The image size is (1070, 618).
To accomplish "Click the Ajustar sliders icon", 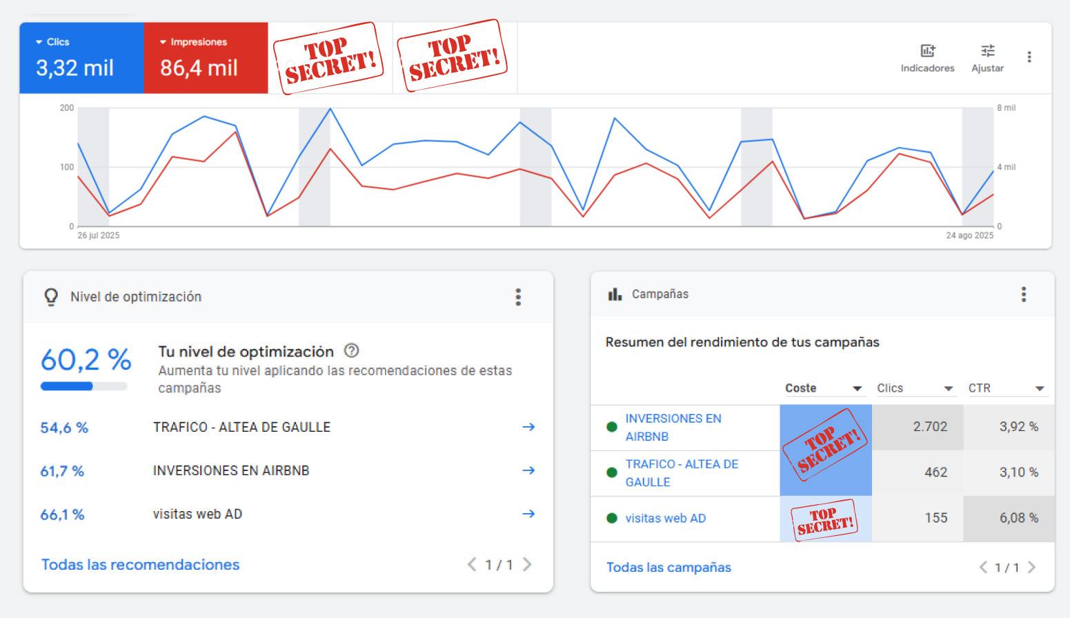I will pos(987,51).
